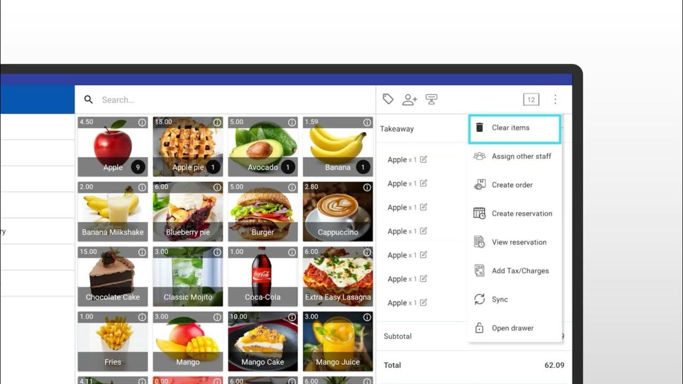
Task: Add Mango Cake to the order
Action: coord(263,341)
